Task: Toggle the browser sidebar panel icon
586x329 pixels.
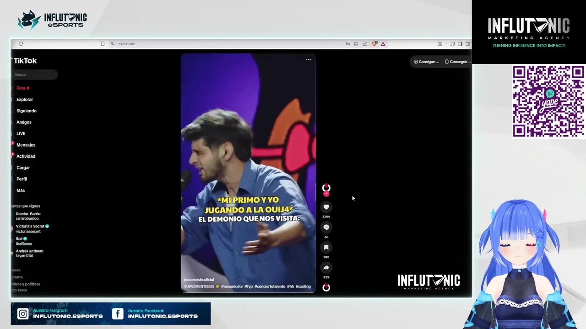Action: (x=460, y=44)
